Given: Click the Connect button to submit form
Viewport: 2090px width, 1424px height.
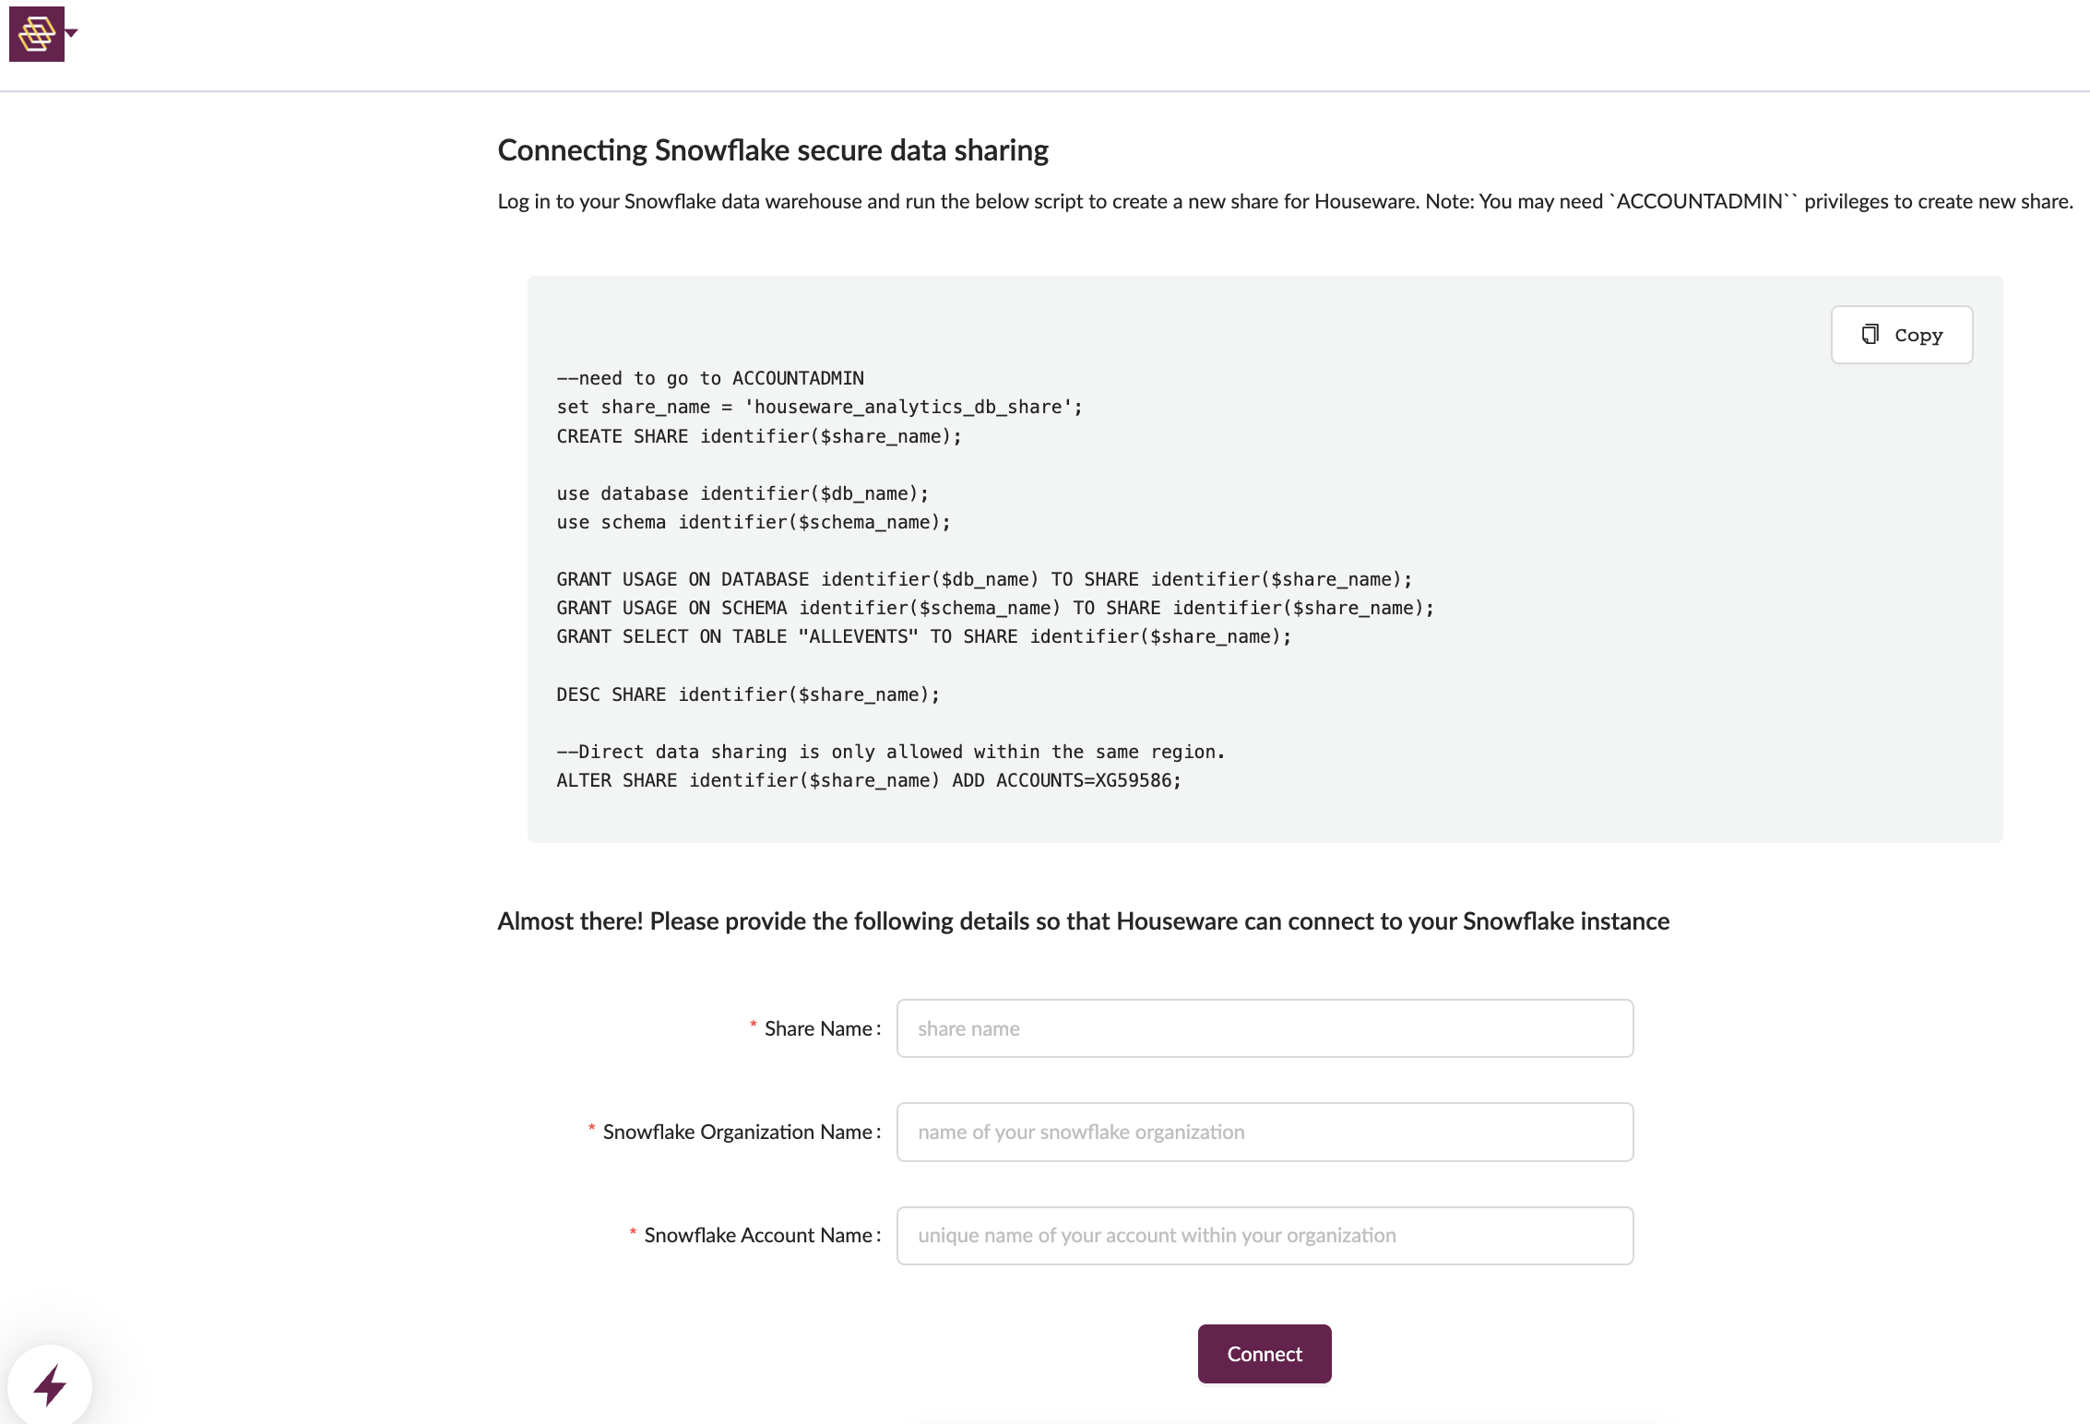Looking at the screenshot, I should tap(1265, 1353).
